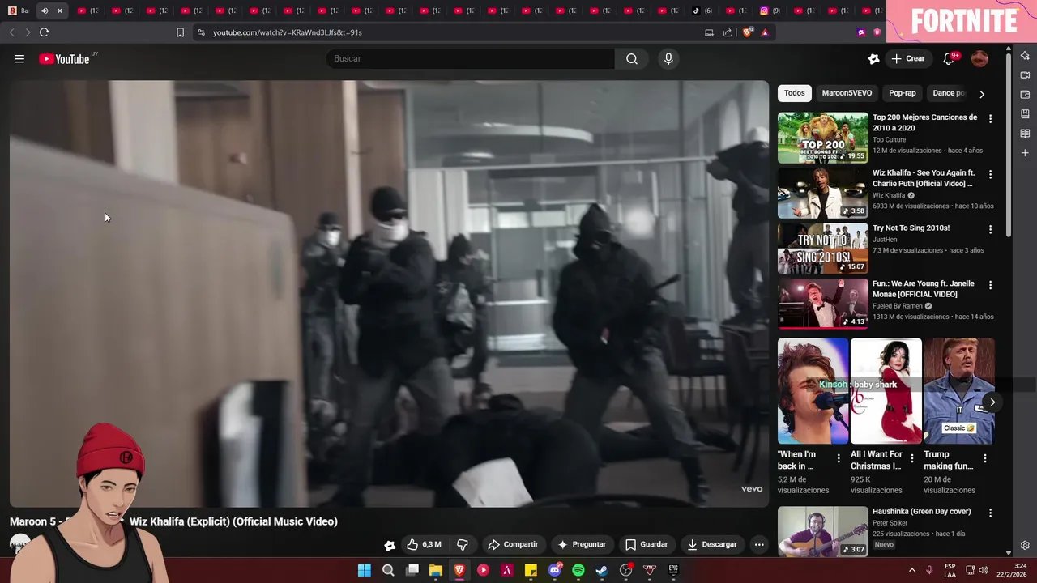The width and height of the screenshot is (1037, 583).
Task: Click the Preguntar button
Action: 582,544
